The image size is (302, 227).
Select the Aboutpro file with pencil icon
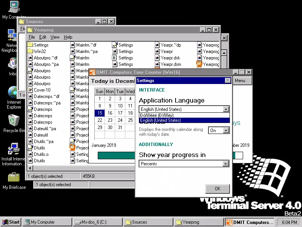click(39, 71)
